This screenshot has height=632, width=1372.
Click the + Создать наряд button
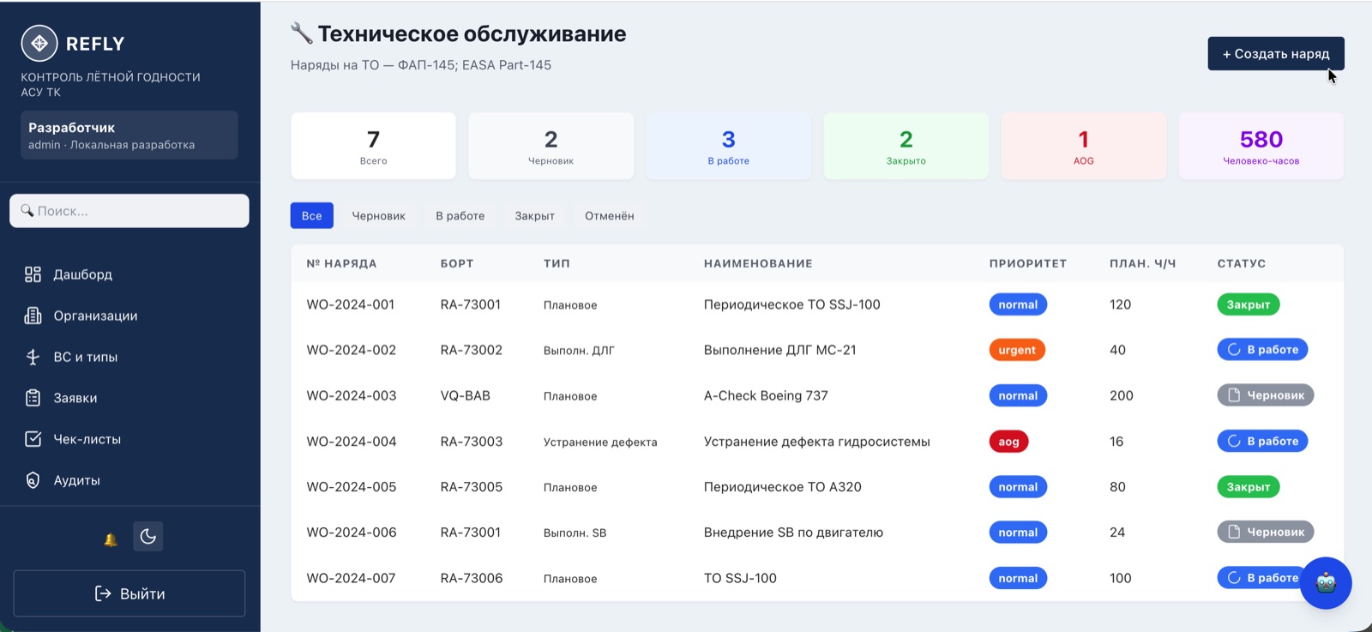(1276, 54)
